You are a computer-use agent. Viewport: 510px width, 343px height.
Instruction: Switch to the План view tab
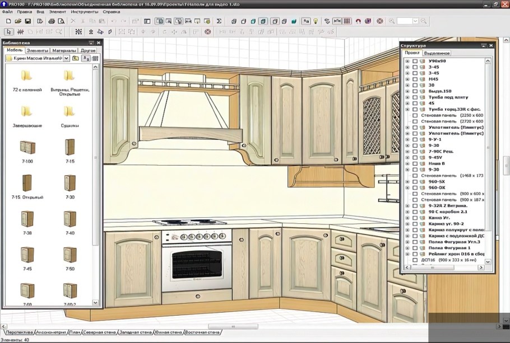(75, 332)
